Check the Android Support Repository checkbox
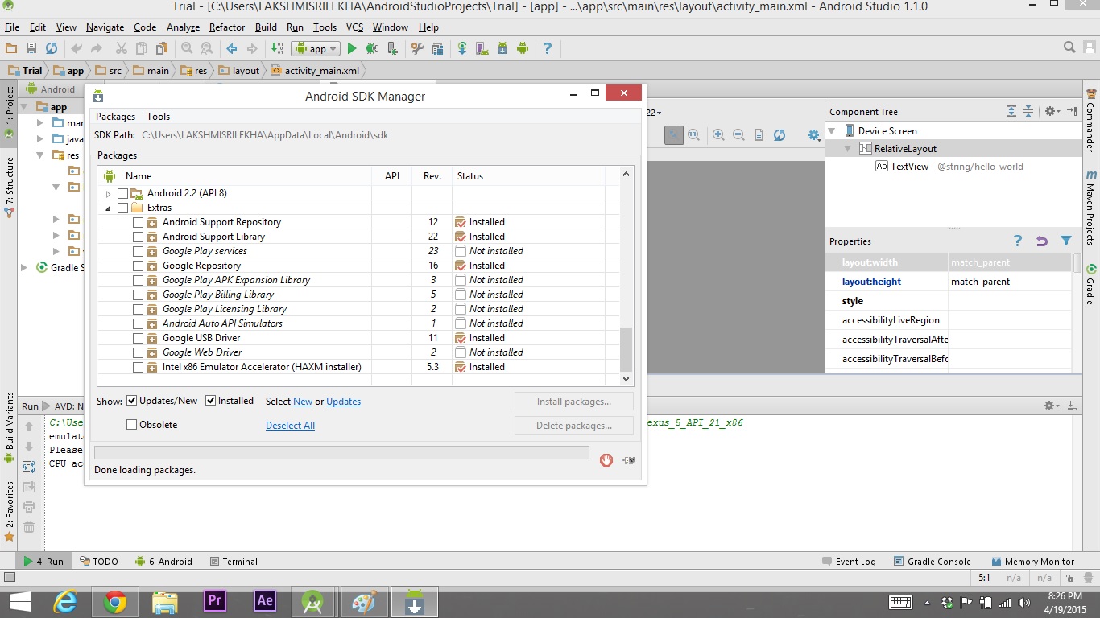Screen dimensions: 1100x618 (x=138, y=222)
